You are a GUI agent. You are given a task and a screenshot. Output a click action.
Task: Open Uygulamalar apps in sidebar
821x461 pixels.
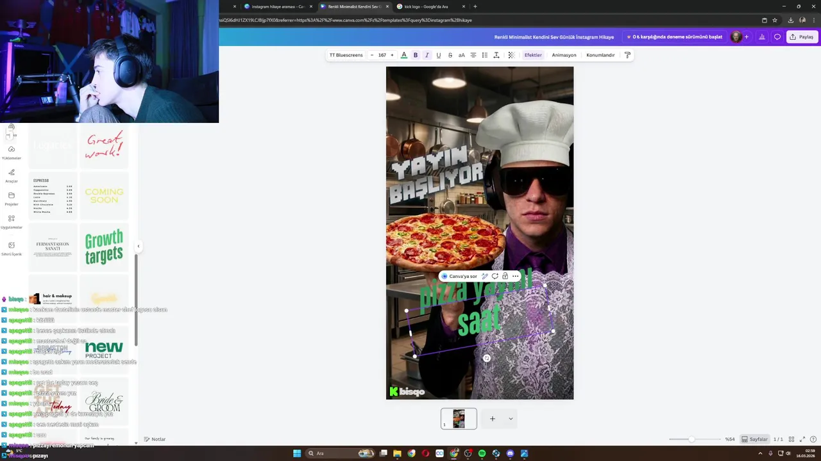click(x=12, y=222)
